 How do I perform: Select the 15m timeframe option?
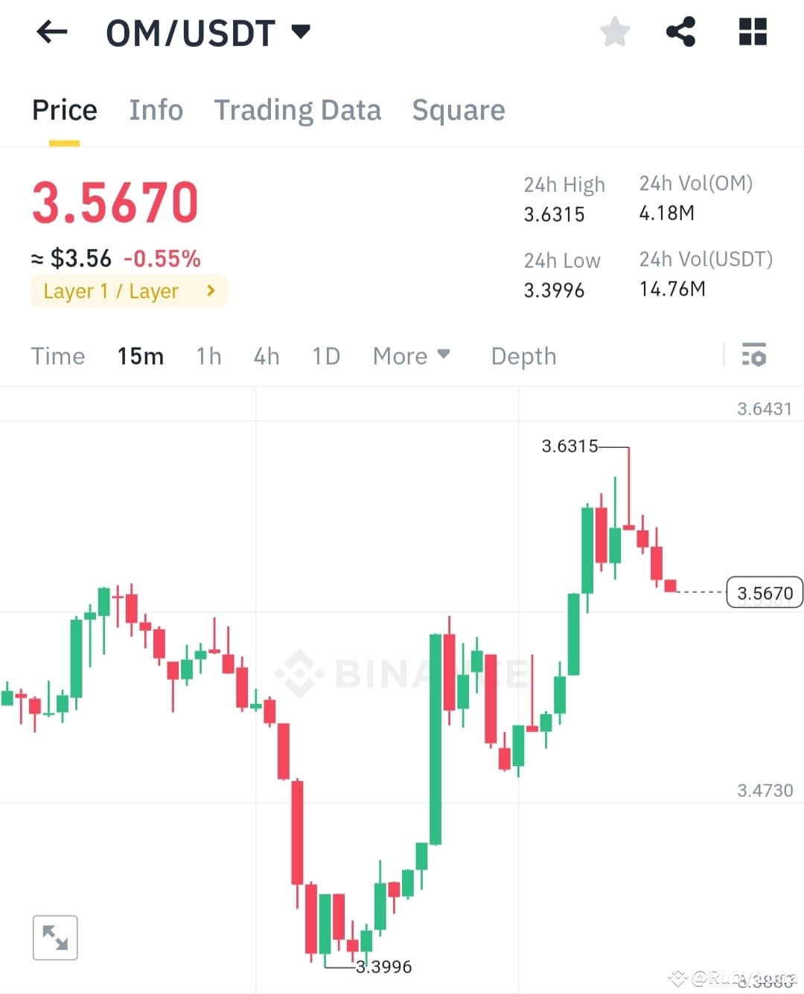click(x=140, y=356)
